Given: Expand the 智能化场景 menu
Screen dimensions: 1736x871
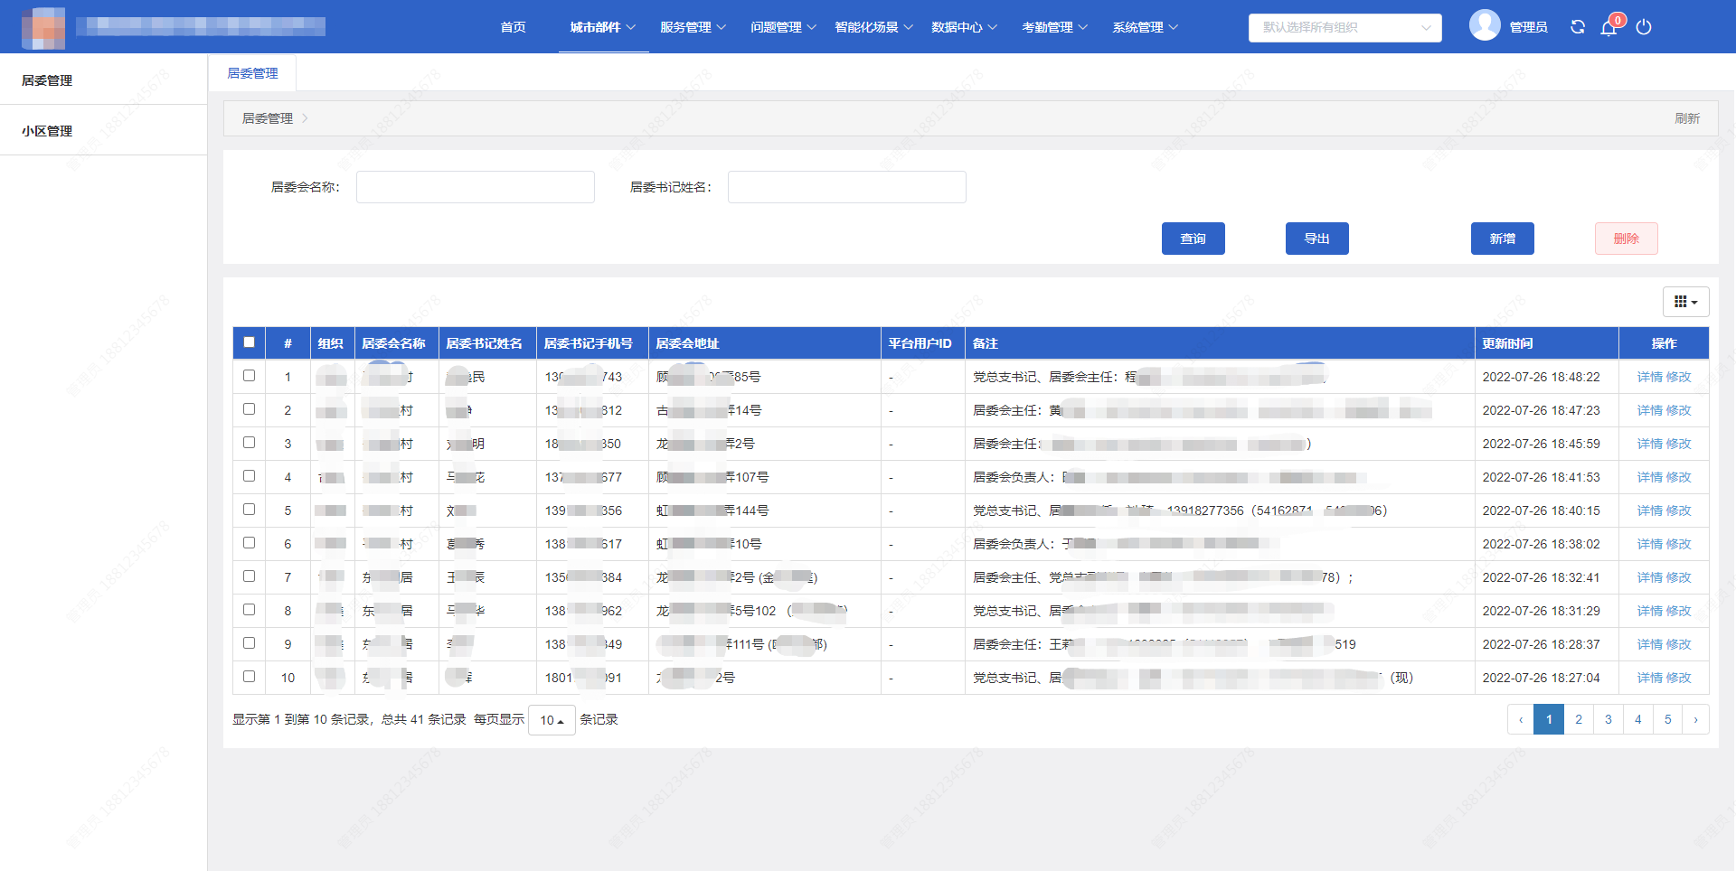Looking at the screenshot, I should pos(873,27).
